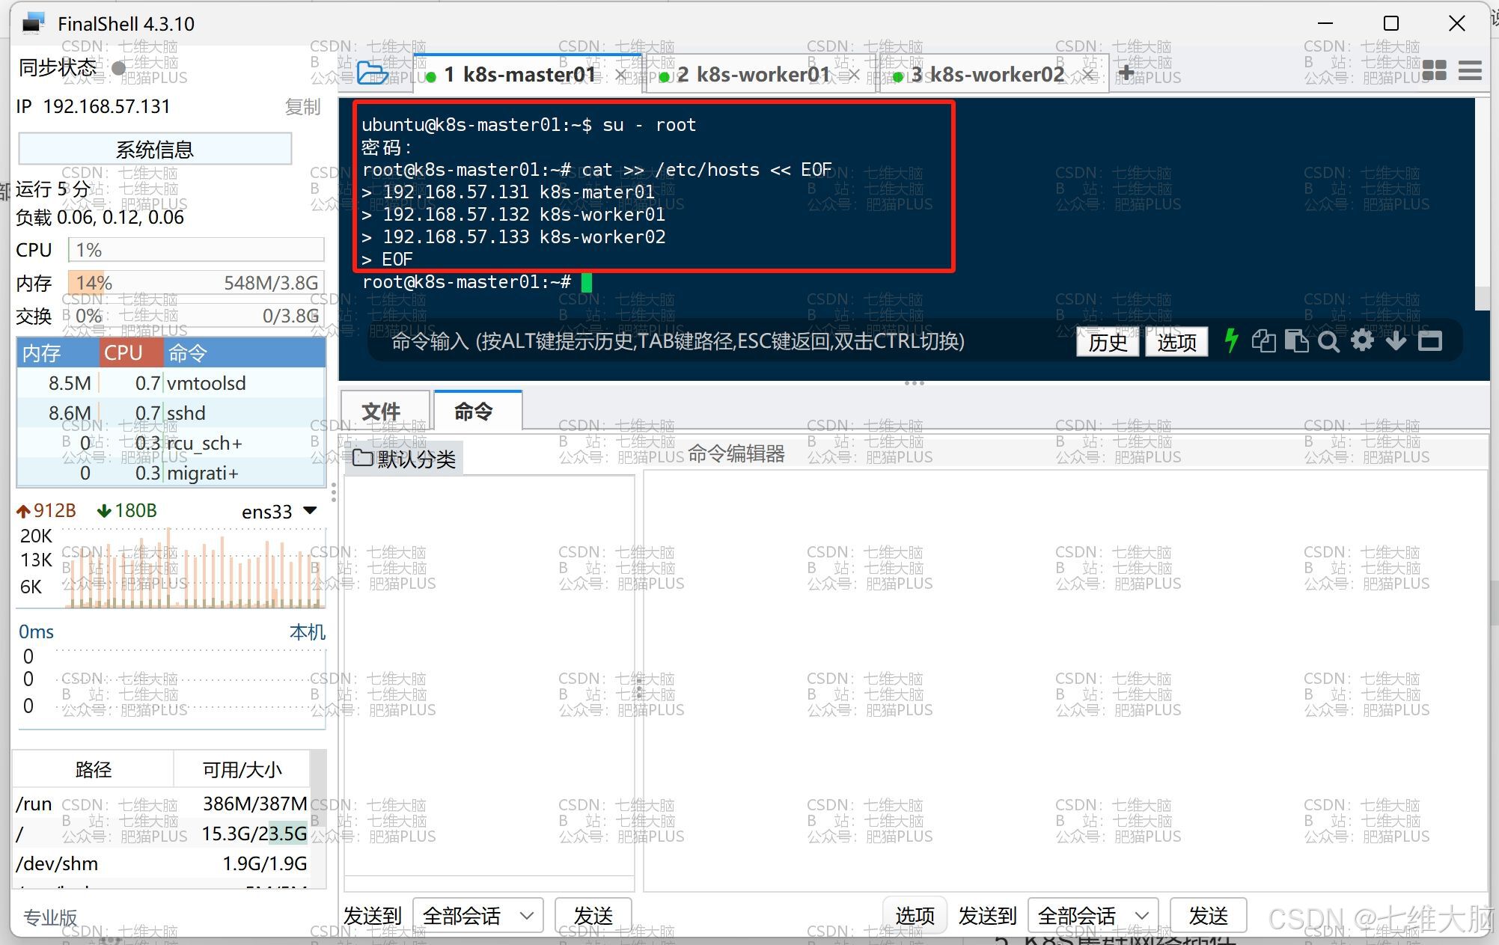Click the upload speed 912B indicator
This screenshot has height=945, width=1499.
(46, 511)
